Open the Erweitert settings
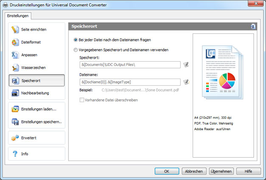This screenshot has width=266, height=180. tap(36, 138)
